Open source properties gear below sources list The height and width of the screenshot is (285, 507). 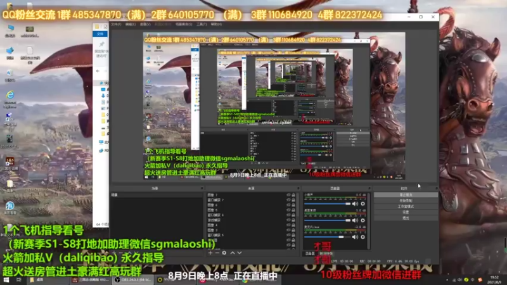pyautogui.click(x=224, y=253)
